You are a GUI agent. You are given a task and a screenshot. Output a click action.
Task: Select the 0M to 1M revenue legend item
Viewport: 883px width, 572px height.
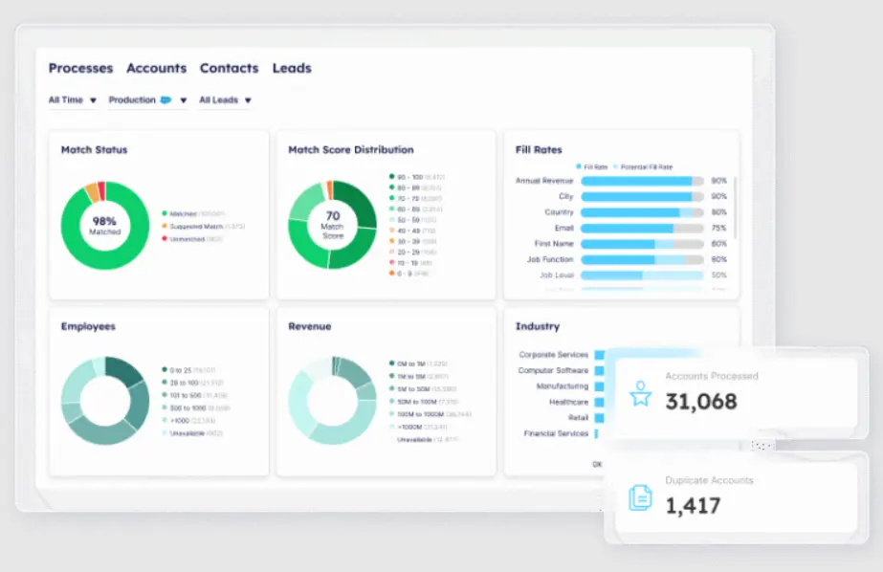coord(418,363)
